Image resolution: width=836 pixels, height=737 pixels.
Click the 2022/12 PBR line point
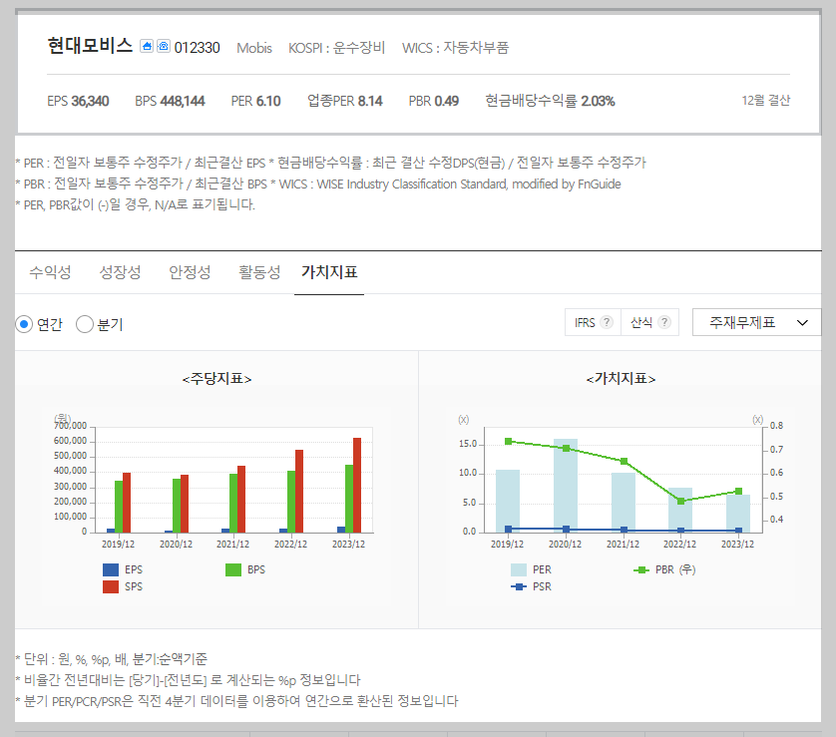click(680, 501)
